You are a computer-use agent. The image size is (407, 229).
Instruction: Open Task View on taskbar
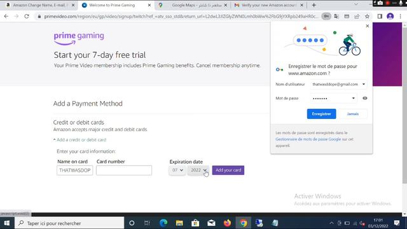click(x=147, y=223)
